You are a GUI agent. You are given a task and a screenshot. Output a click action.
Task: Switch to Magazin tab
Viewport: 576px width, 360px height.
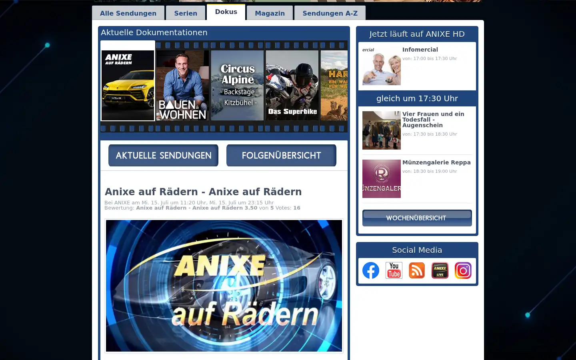coord(270,13)
